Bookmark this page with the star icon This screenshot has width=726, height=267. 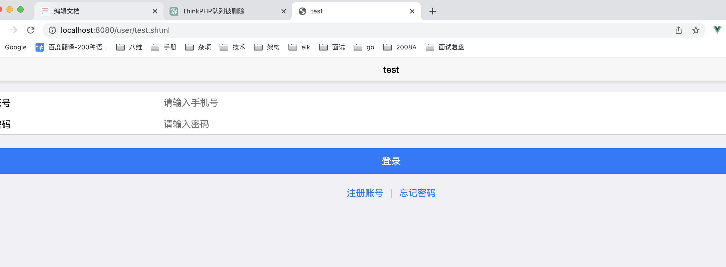(x=696, y=30)
